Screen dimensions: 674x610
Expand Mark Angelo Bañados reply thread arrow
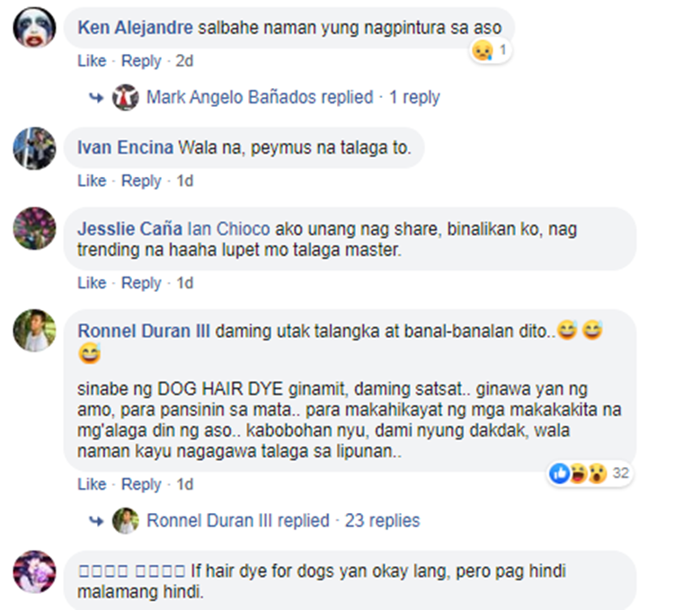tap(96, 98)
